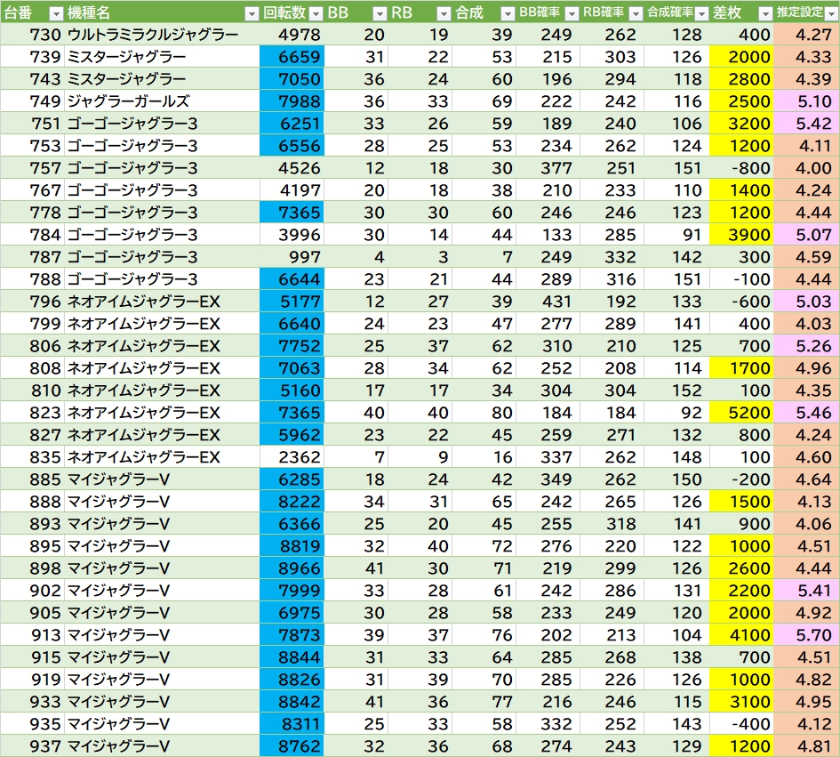The width and height of the screenshot is (840, 757).
Task: Select the ジャグラーガールズ cell
Action: point(128,101)
